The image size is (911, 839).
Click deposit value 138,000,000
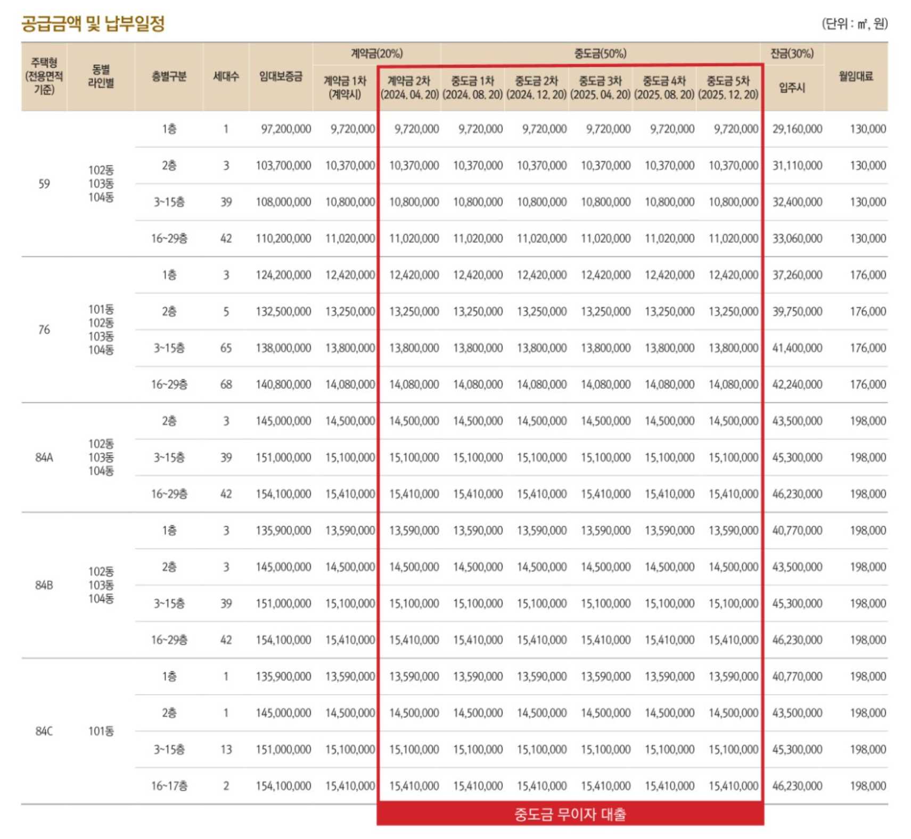click(283, 348)
